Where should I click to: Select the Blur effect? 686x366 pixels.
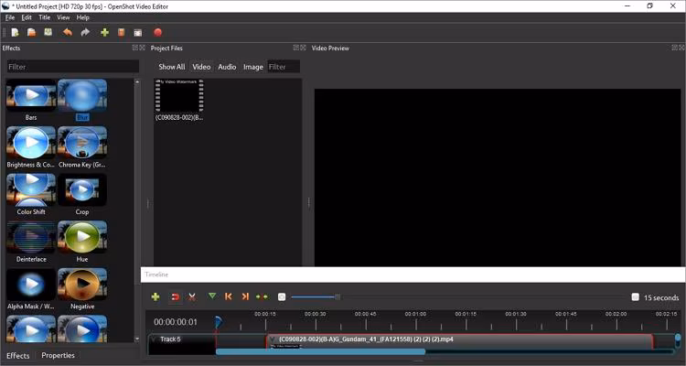point(82,100)
